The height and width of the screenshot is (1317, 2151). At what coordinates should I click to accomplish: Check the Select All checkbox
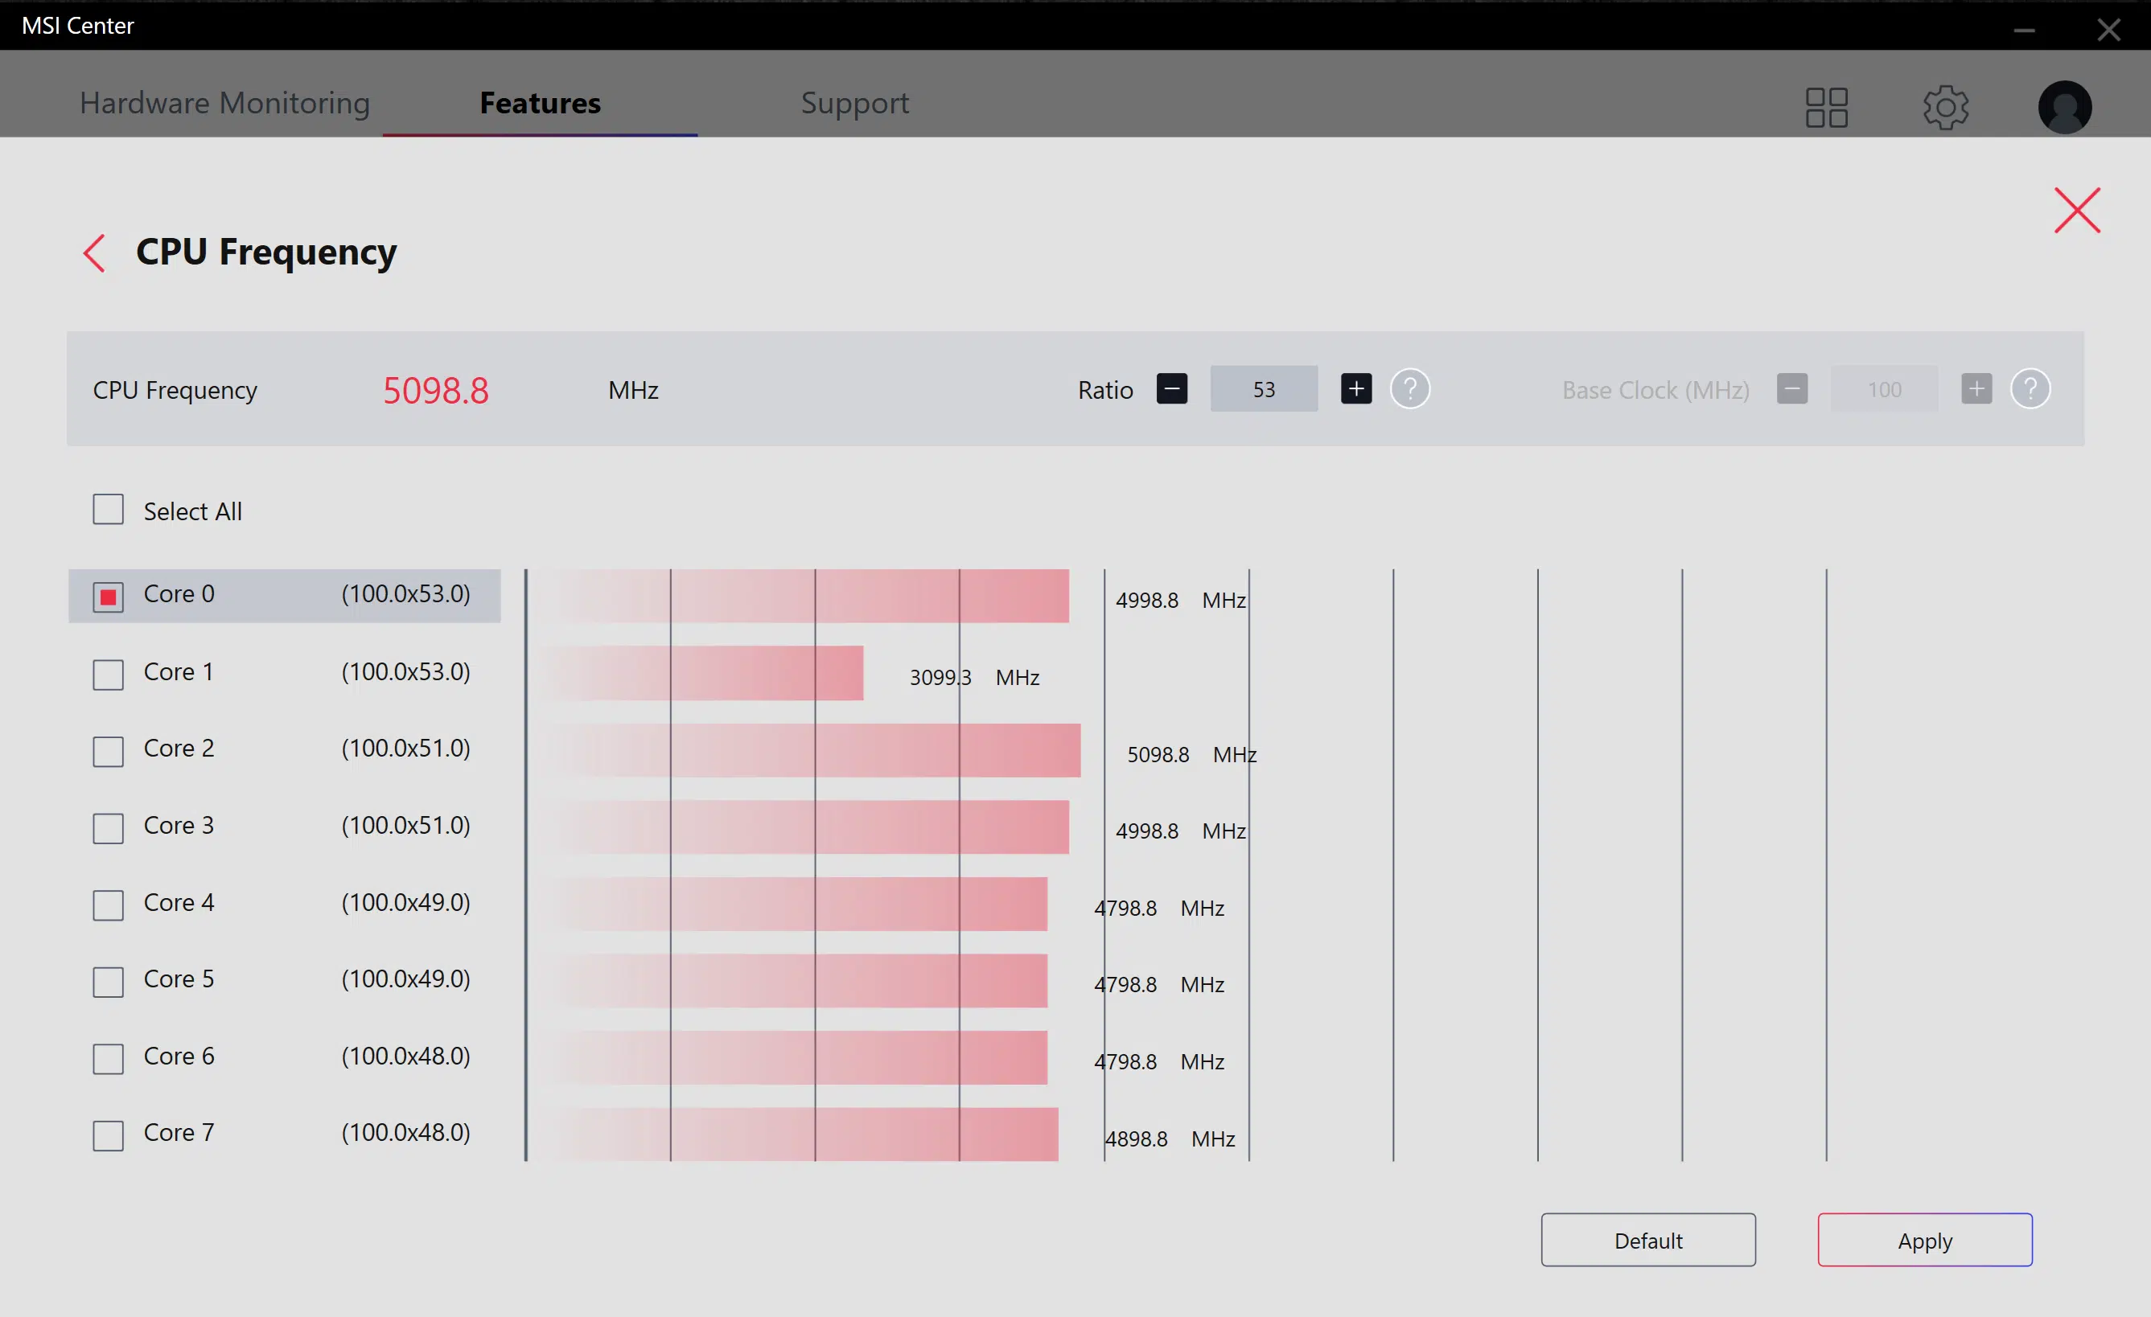tap(109, 510)
